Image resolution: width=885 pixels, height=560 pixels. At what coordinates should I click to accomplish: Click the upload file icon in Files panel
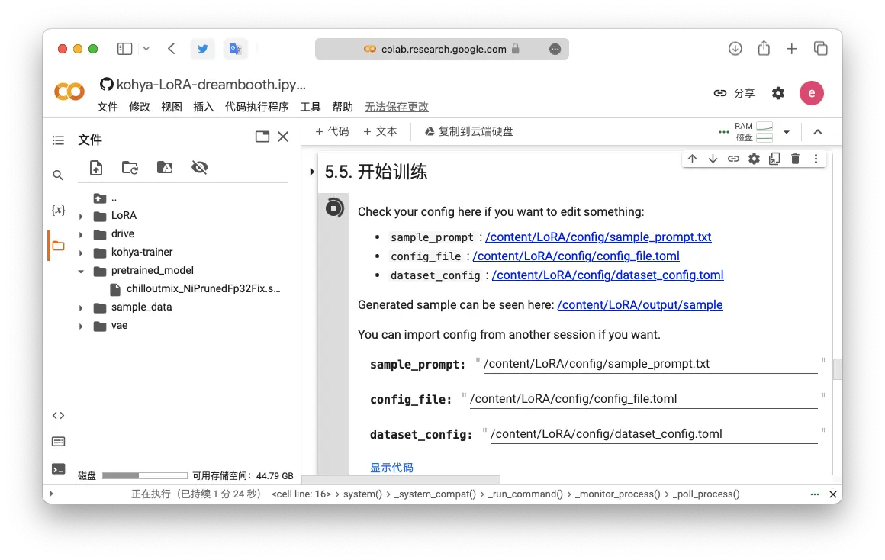point(96,168)
